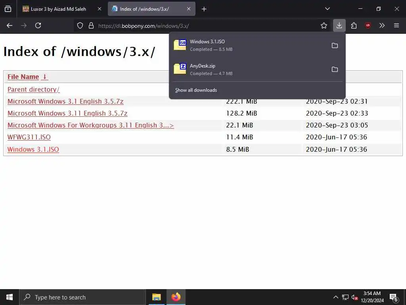This screenshot has width=406, height=305.
Task: Open the Extensions puzzle icon
Action: click(354, 25)
